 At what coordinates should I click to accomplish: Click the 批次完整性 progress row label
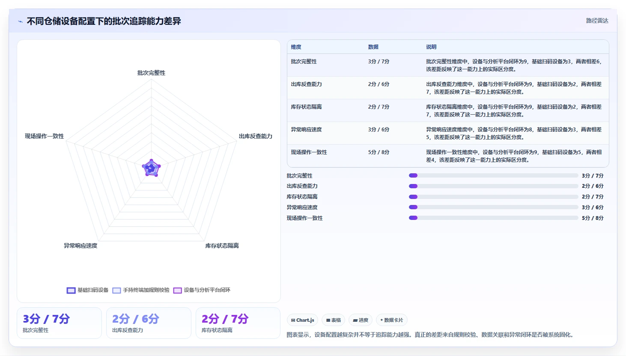tap(300, 176)
